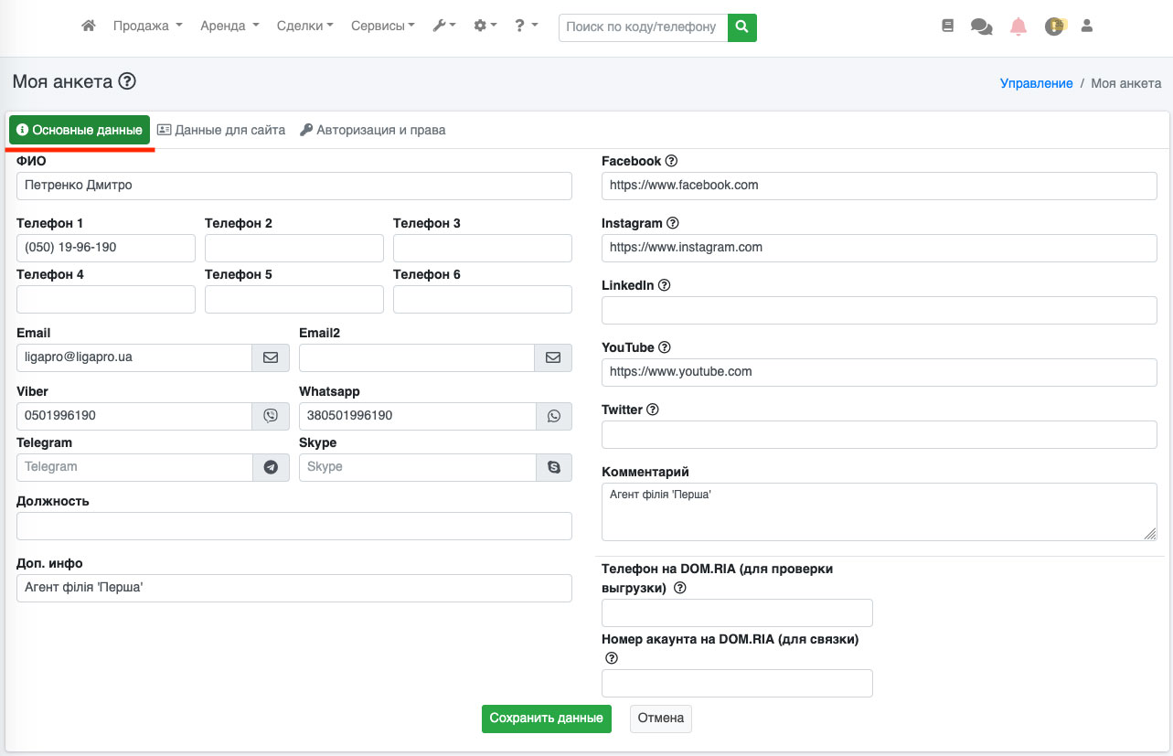Click the Сохранить данные button
The width and height of the screenshot is (1173, 756).
[x=546, y=719]
